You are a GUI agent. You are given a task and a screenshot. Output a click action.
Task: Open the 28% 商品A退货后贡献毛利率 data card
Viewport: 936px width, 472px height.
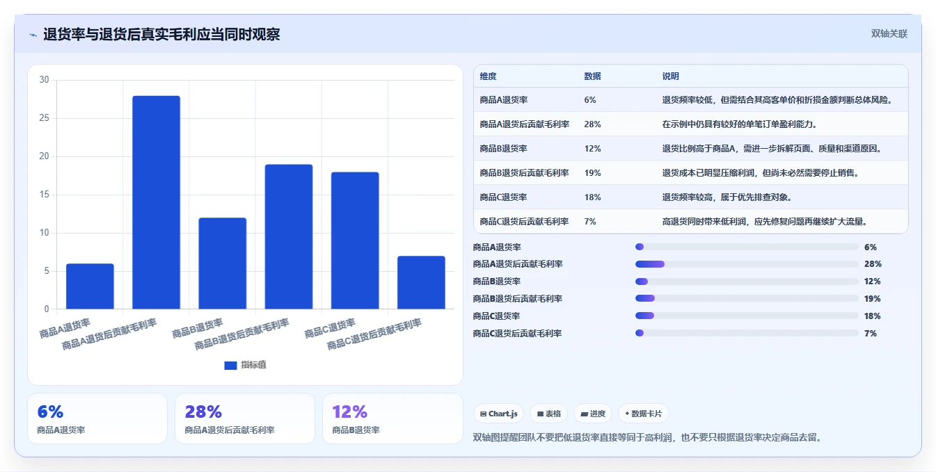click(245, 418)
